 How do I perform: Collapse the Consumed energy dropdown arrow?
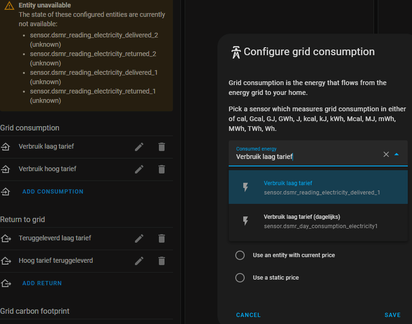point(397,154)
